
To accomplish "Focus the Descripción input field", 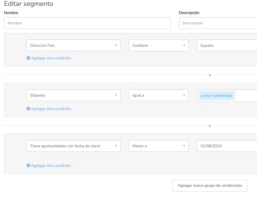I will pos(218,23).
